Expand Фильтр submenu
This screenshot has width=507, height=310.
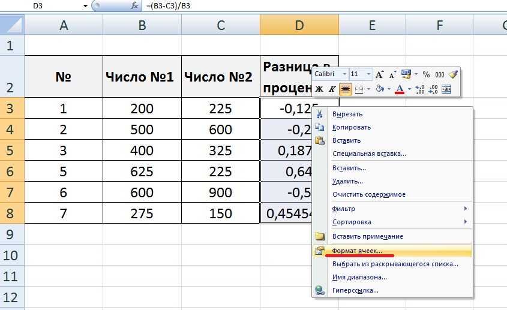[392, 209]
